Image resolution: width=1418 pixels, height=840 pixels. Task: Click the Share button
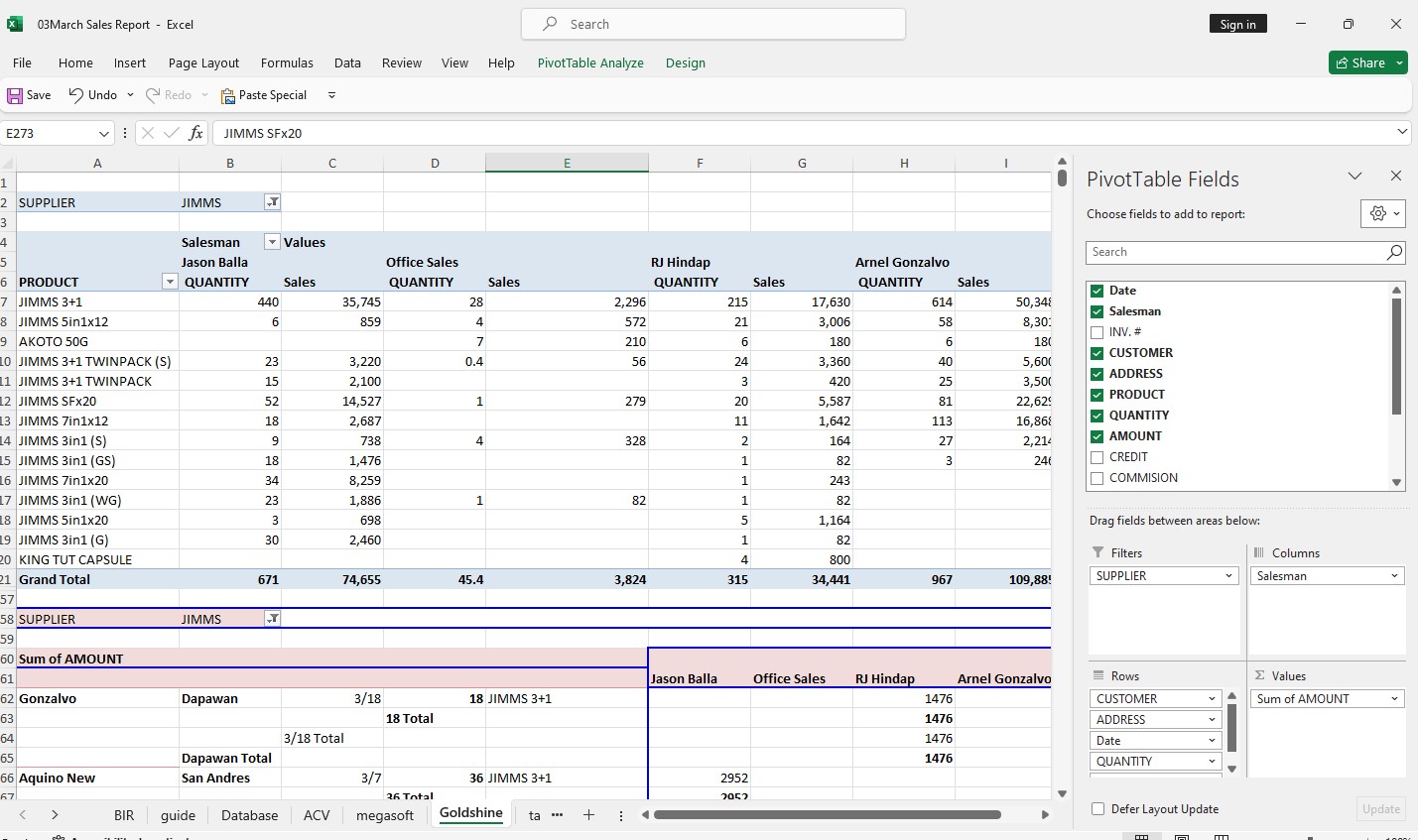[x=1360, y=62]
